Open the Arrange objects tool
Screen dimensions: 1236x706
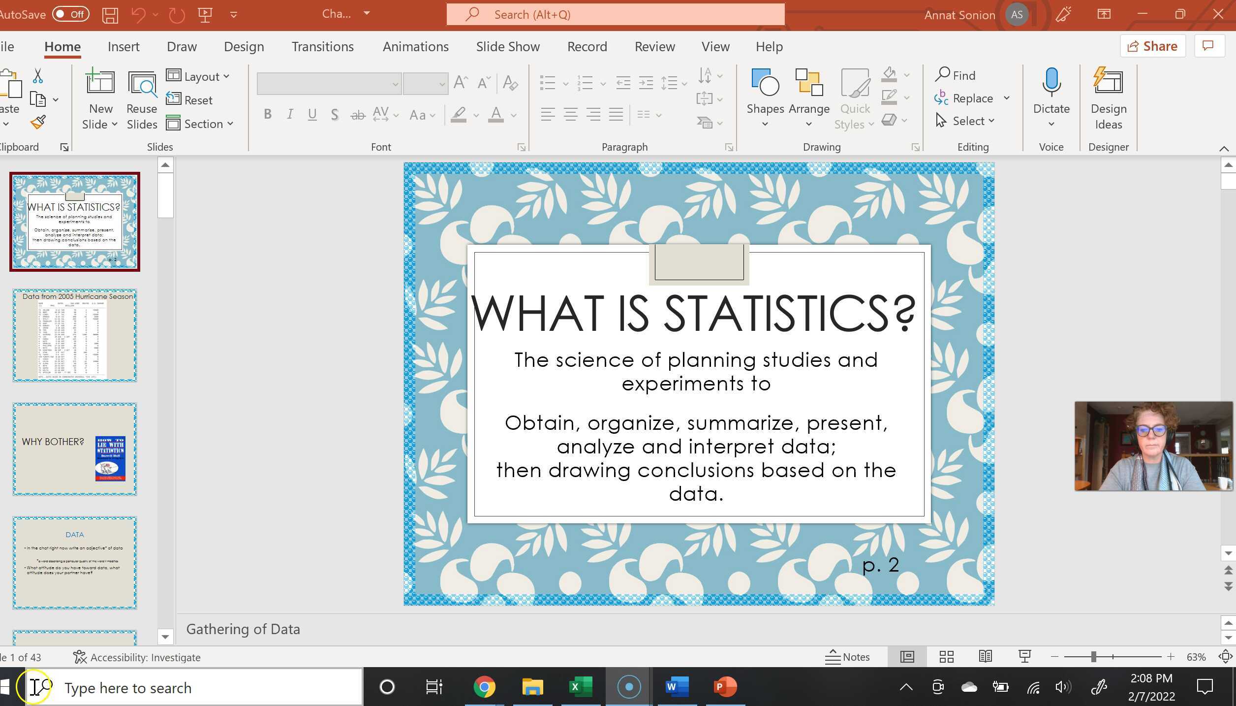[808, 86]
